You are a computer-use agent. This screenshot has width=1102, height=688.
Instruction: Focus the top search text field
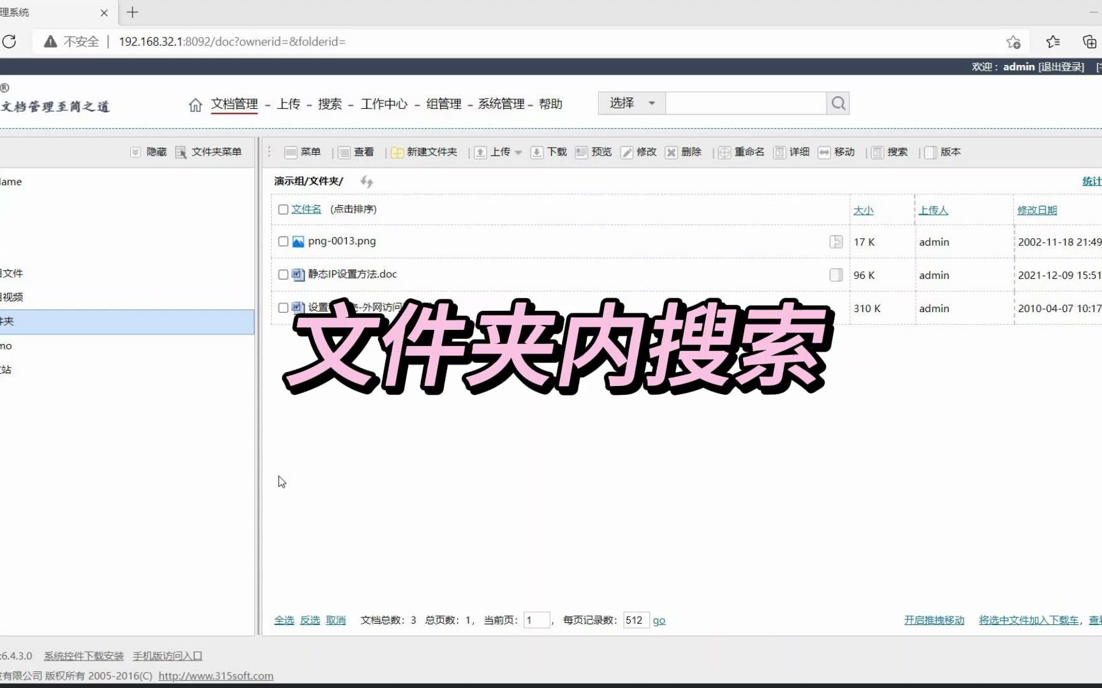(746, 103)
